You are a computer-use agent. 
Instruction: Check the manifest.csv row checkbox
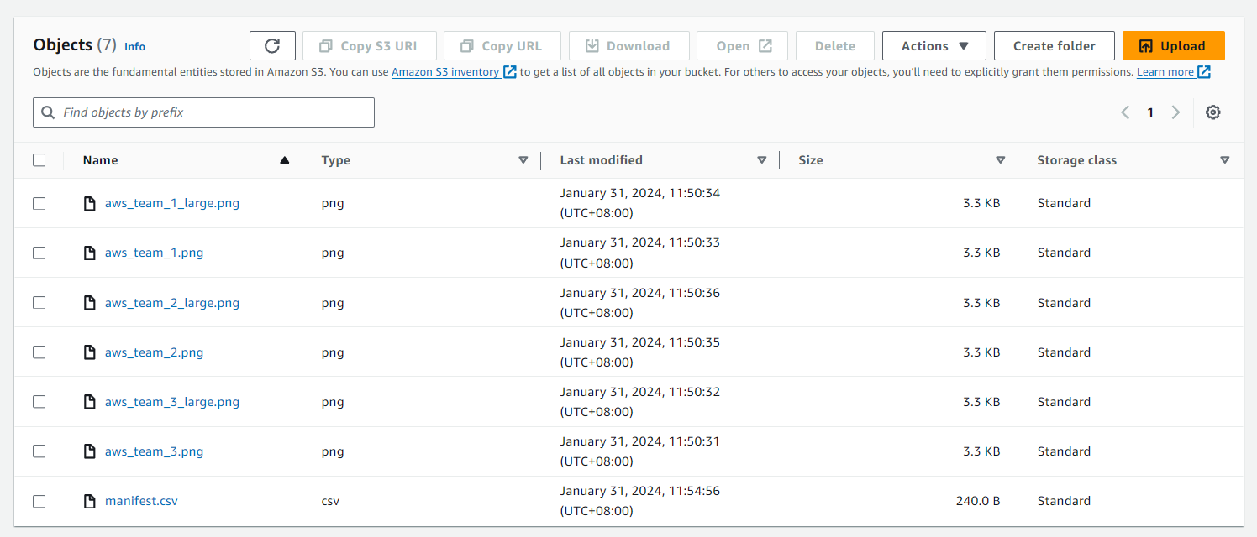[x=39, y=501]
